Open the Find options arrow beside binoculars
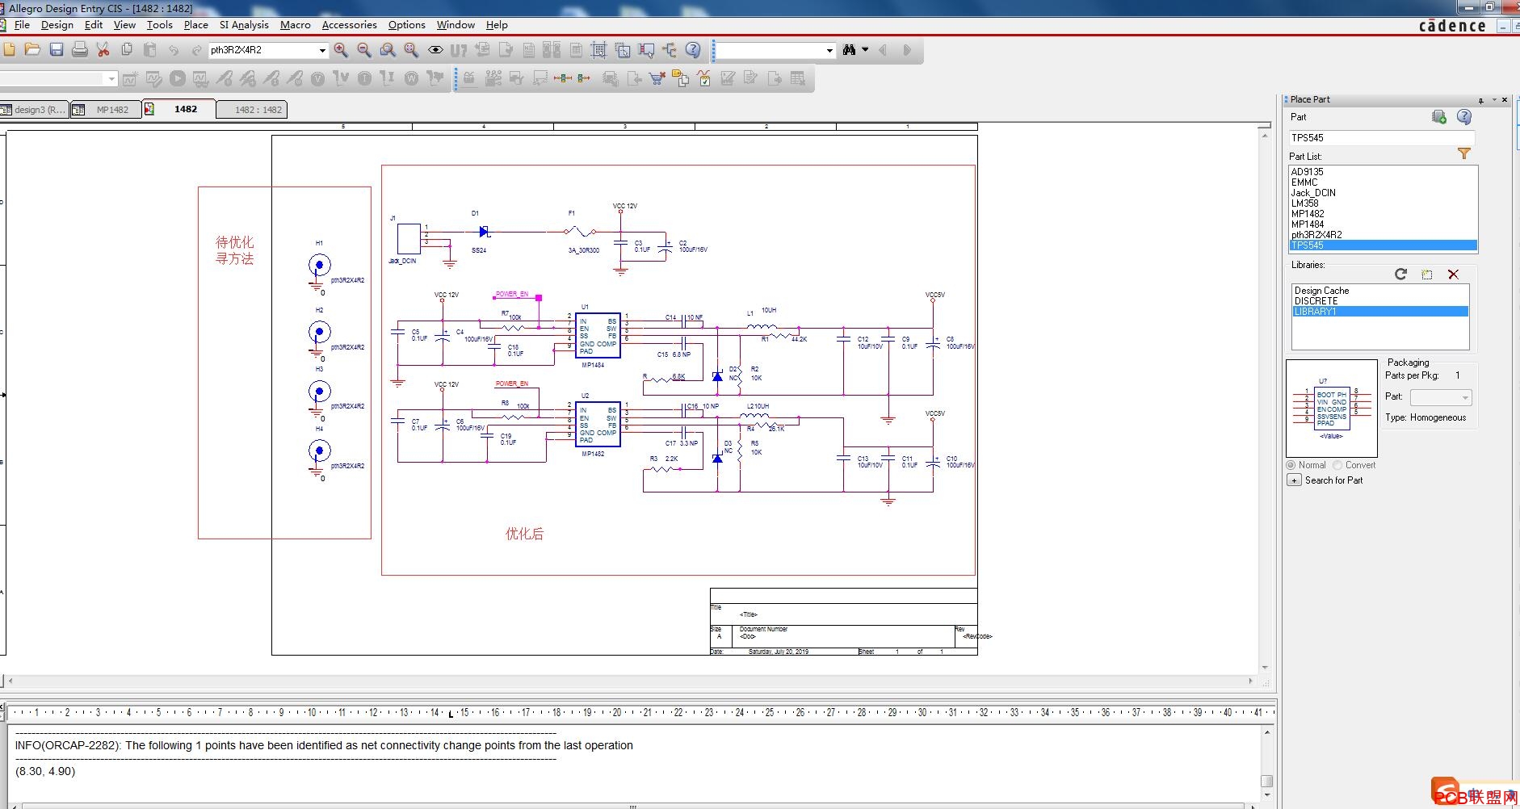 [x=865, y=50]
